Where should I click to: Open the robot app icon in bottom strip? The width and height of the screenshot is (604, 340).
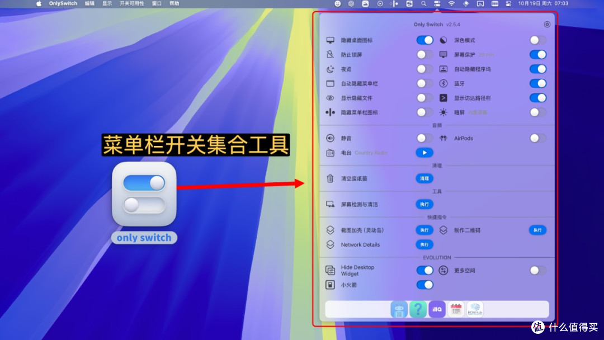coord(399,309)
